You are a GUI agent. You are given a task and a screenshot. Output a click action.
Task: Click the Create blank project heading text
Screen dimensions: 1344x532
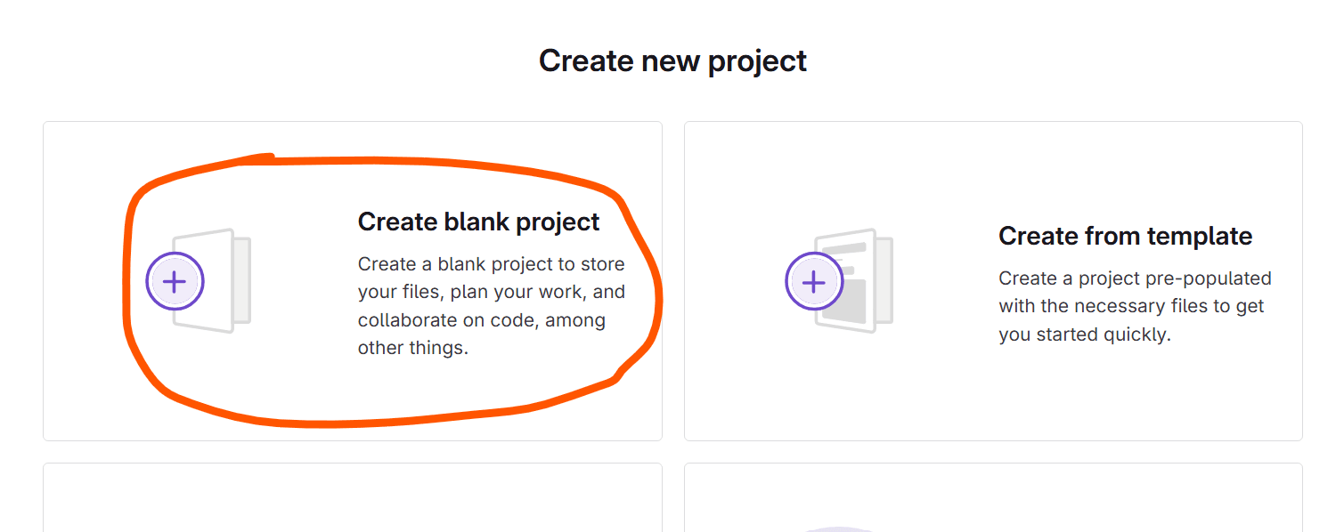[478, 222]
